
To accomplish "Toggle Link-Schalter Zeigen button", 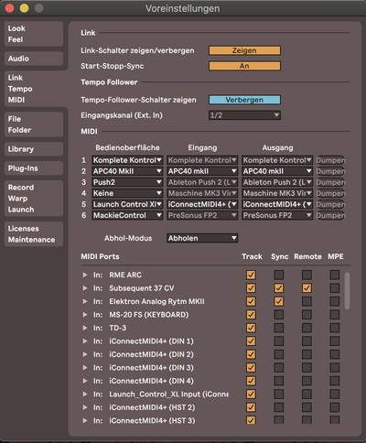I will coord(244,50).
